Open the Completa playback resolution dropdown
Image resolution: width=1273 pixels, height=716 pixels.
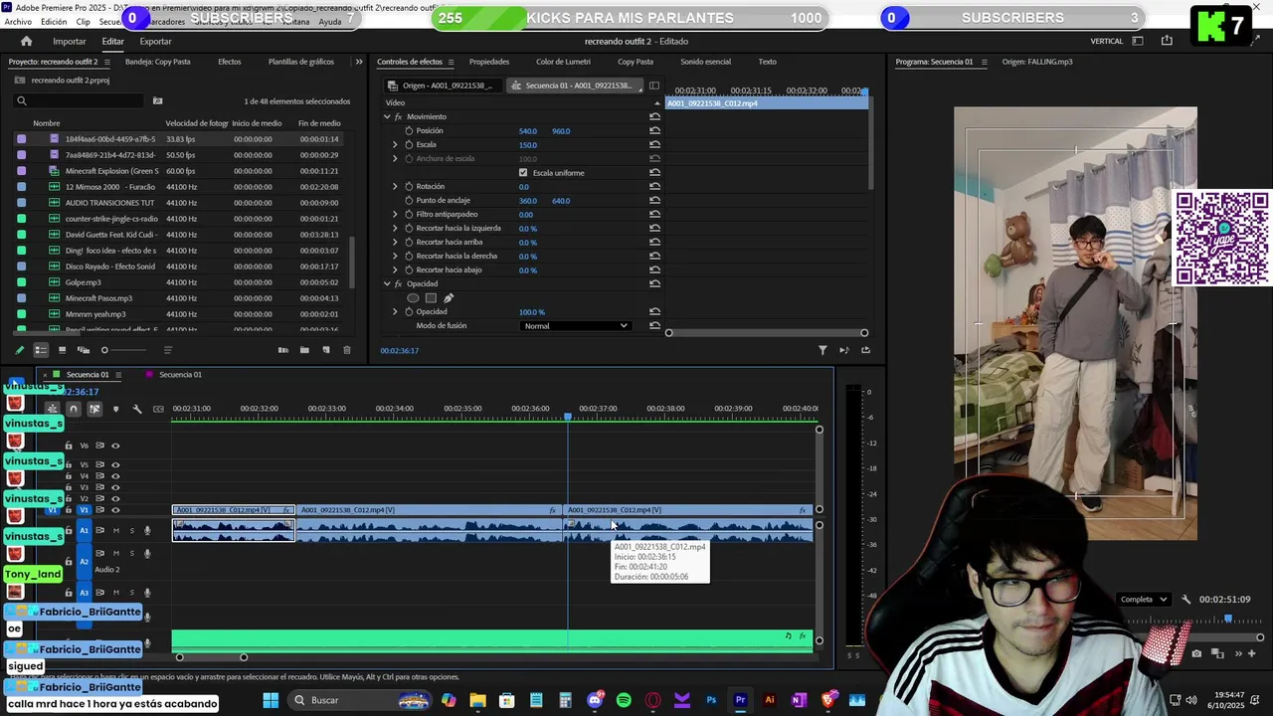coord(1144,600)
